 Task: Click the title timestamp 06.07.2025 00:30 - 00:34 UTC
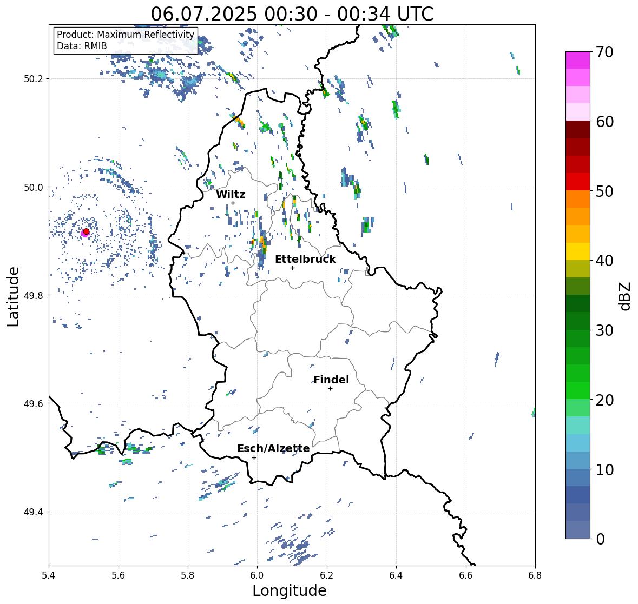click(x=292, y=14)
